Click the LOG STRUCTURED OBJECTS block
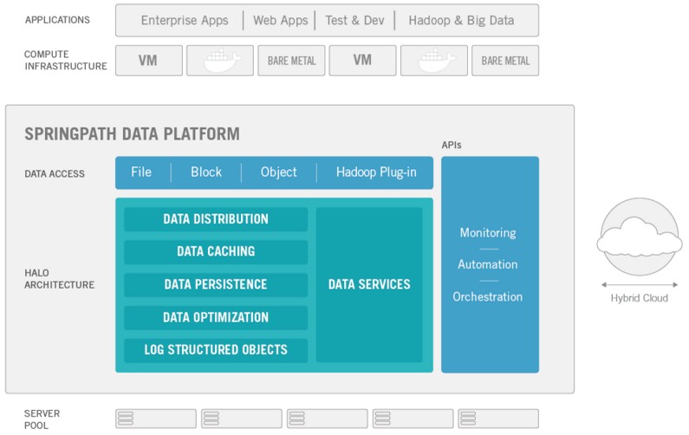689x435 pixels. (x=216, y=350)
